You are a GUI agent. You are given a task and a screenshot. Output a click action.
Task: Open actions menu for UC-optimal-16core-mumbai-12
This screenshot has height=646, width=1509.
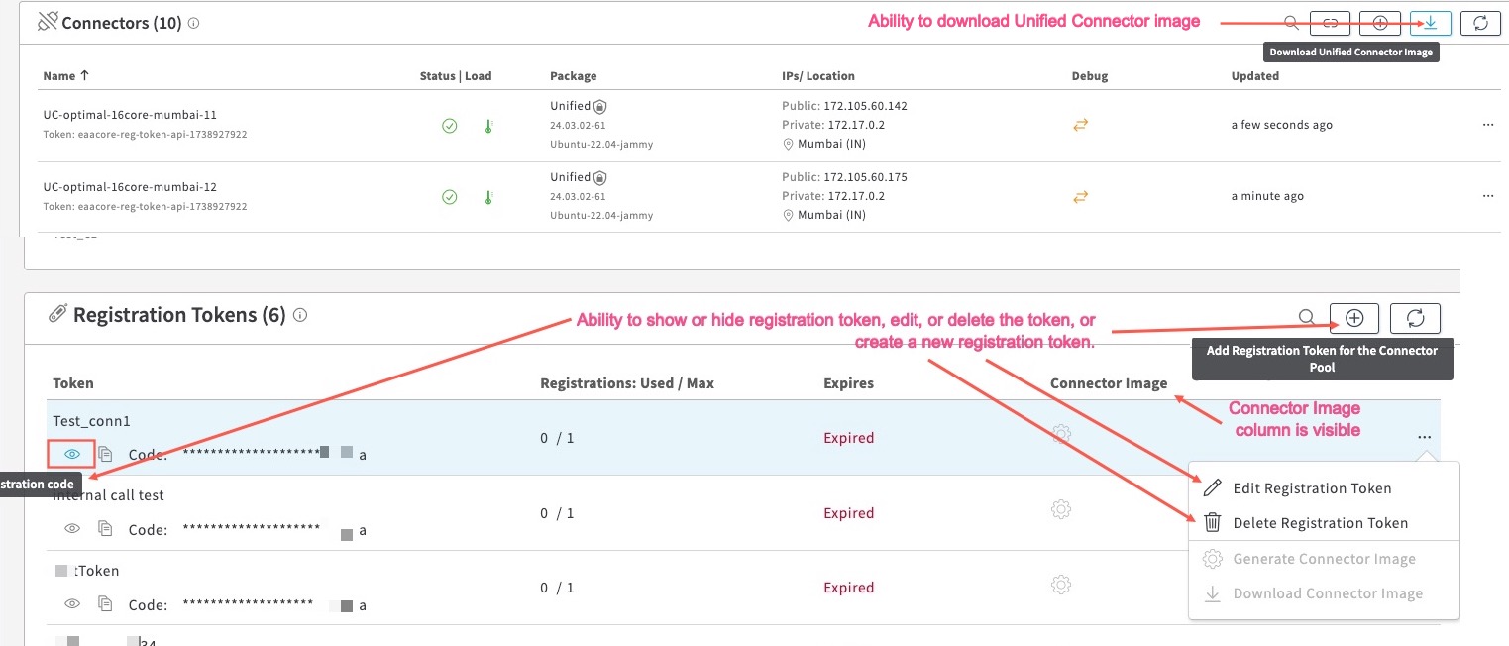pos(1487,196)
